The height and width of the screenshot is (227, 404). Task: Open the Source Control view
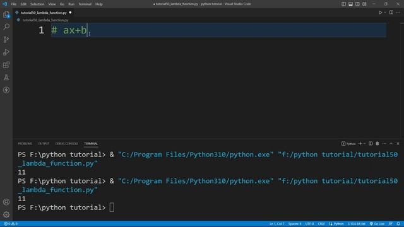tap(6, 39)
